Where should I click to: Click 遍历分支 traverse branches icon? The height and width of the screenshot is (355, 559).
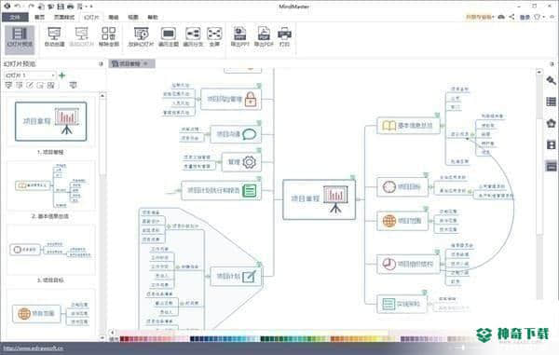193,37
